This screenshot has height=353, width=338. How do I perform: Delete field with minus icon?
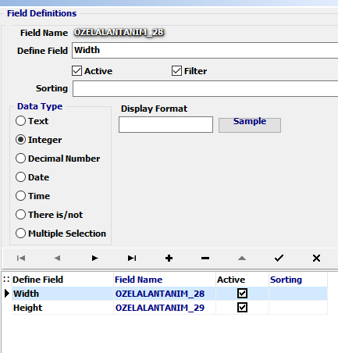pos(205,258)
